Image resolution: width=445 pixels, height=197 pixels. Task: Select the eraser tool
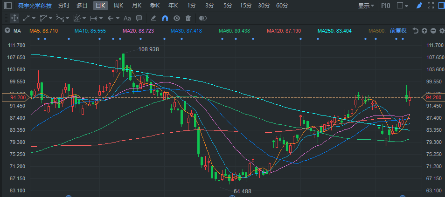coord(153,18)
